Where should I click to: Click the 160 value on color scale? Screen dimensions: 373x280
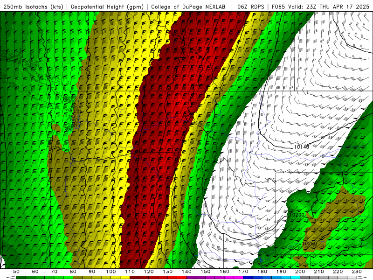tap(225, 272)
